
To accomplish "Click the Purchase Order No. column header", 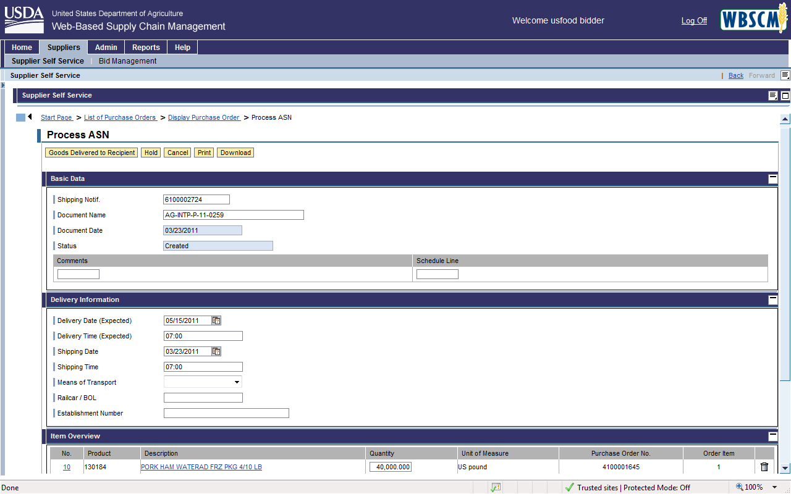I will coord(621,453).
